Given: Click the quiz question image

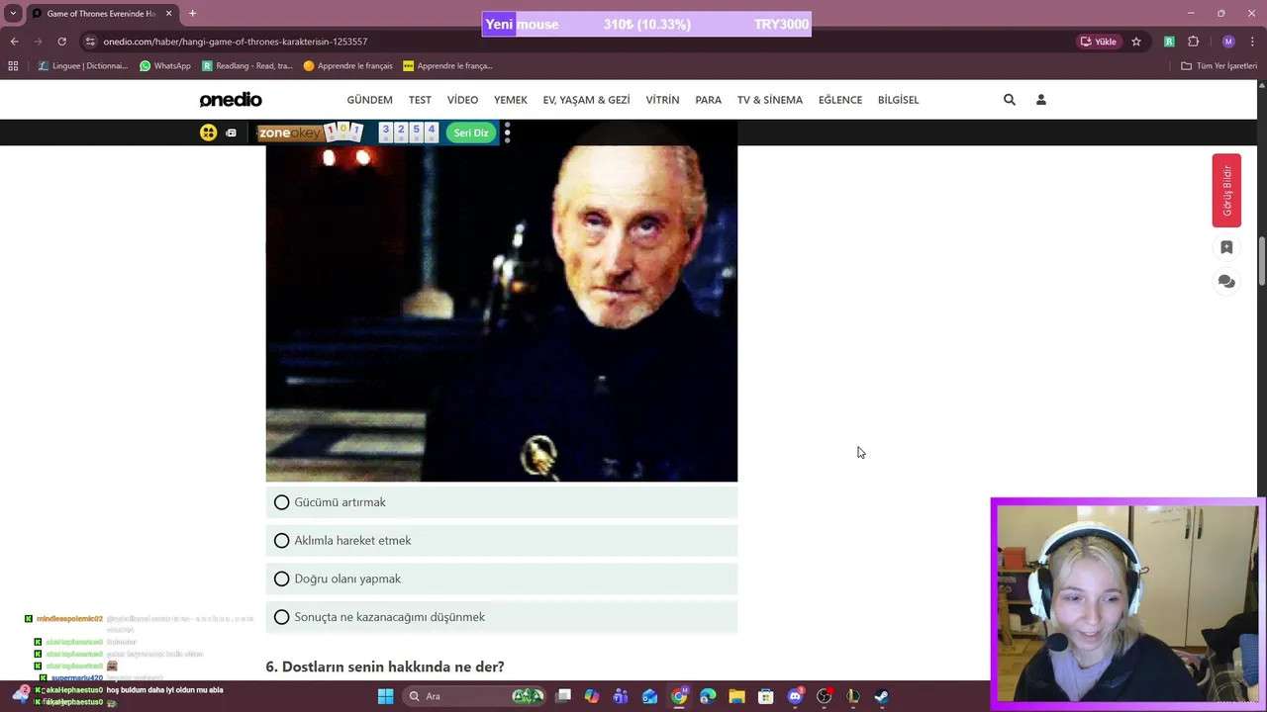Looking at the screenshot, I should coord(502,313).
